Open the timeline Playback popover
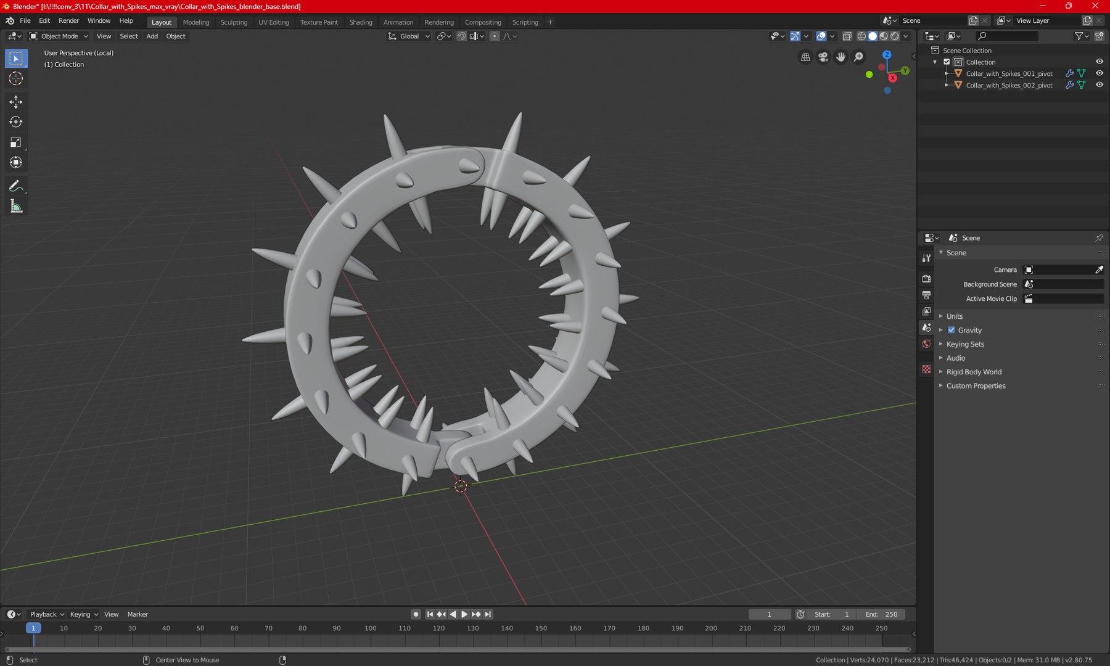This screenshot has height=666, width=1110. [47, 614]
